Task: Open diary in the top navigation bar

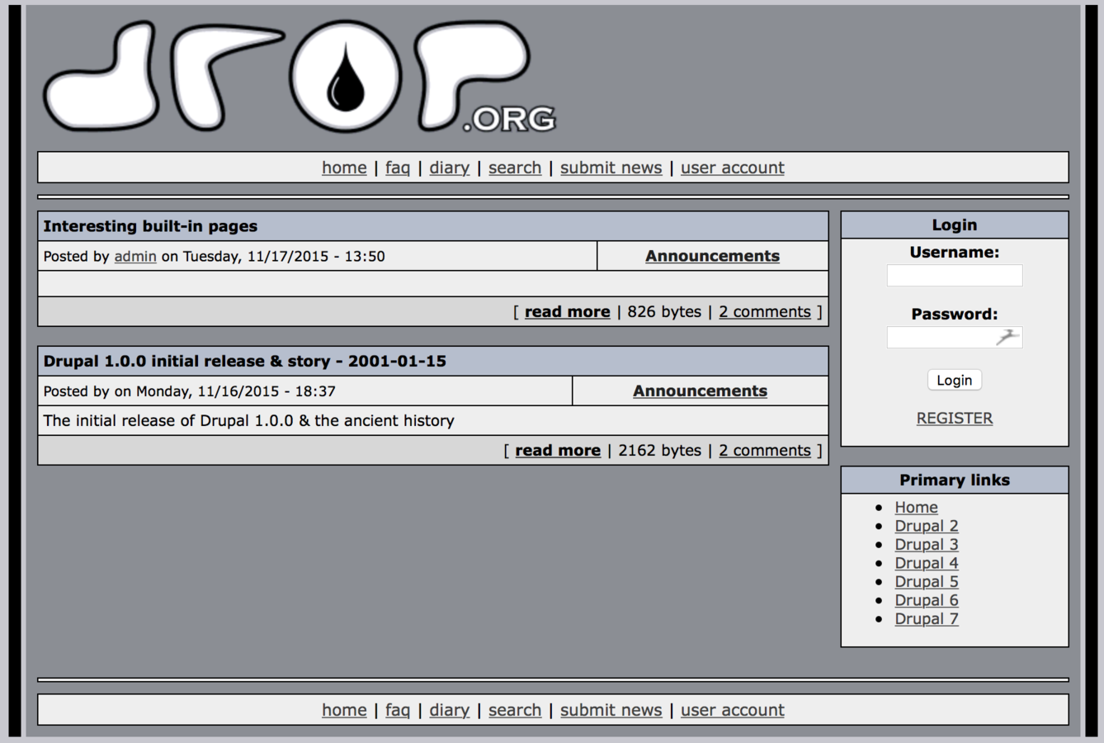Action: [x=449, y=168]
